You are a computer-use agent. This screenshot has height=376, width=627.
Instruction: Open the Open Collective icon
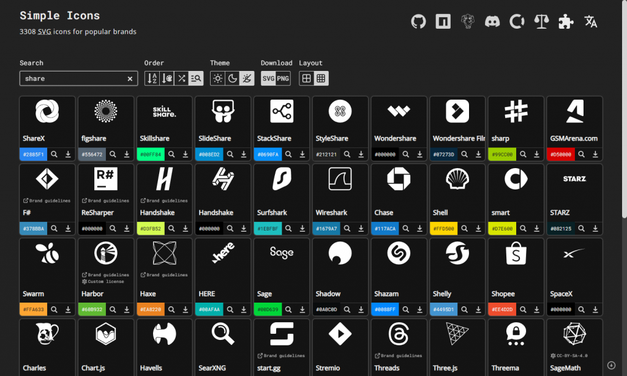tap(517, 21)
